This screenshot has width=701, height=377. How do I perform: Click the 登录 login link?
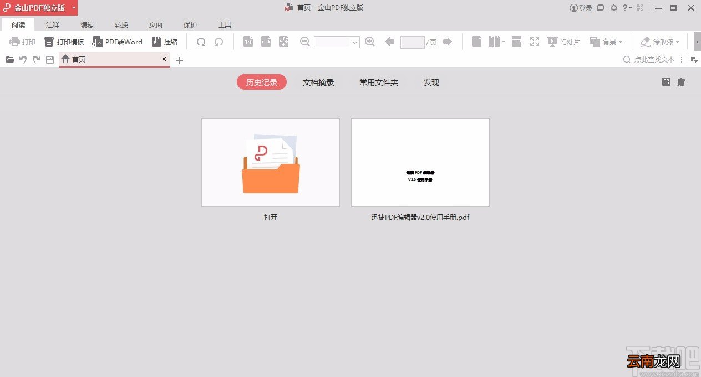(x=581, y=8)
